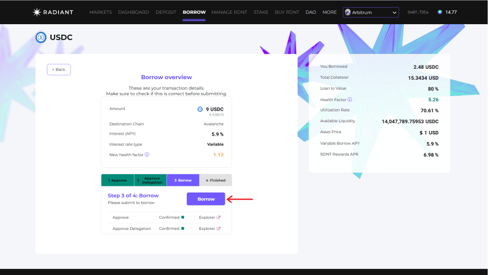
Task: Open Explorer external link icon for Approve row
Action: (218, 217)
